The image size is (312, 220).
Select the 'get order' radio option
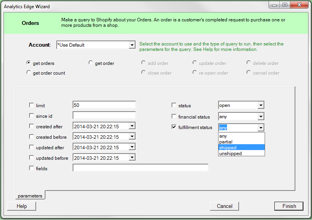point(91,63)
